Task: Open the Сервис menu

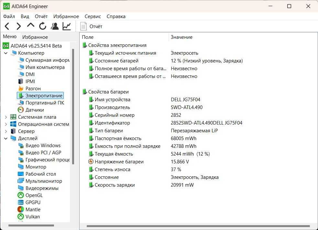Action: [93, 16]
